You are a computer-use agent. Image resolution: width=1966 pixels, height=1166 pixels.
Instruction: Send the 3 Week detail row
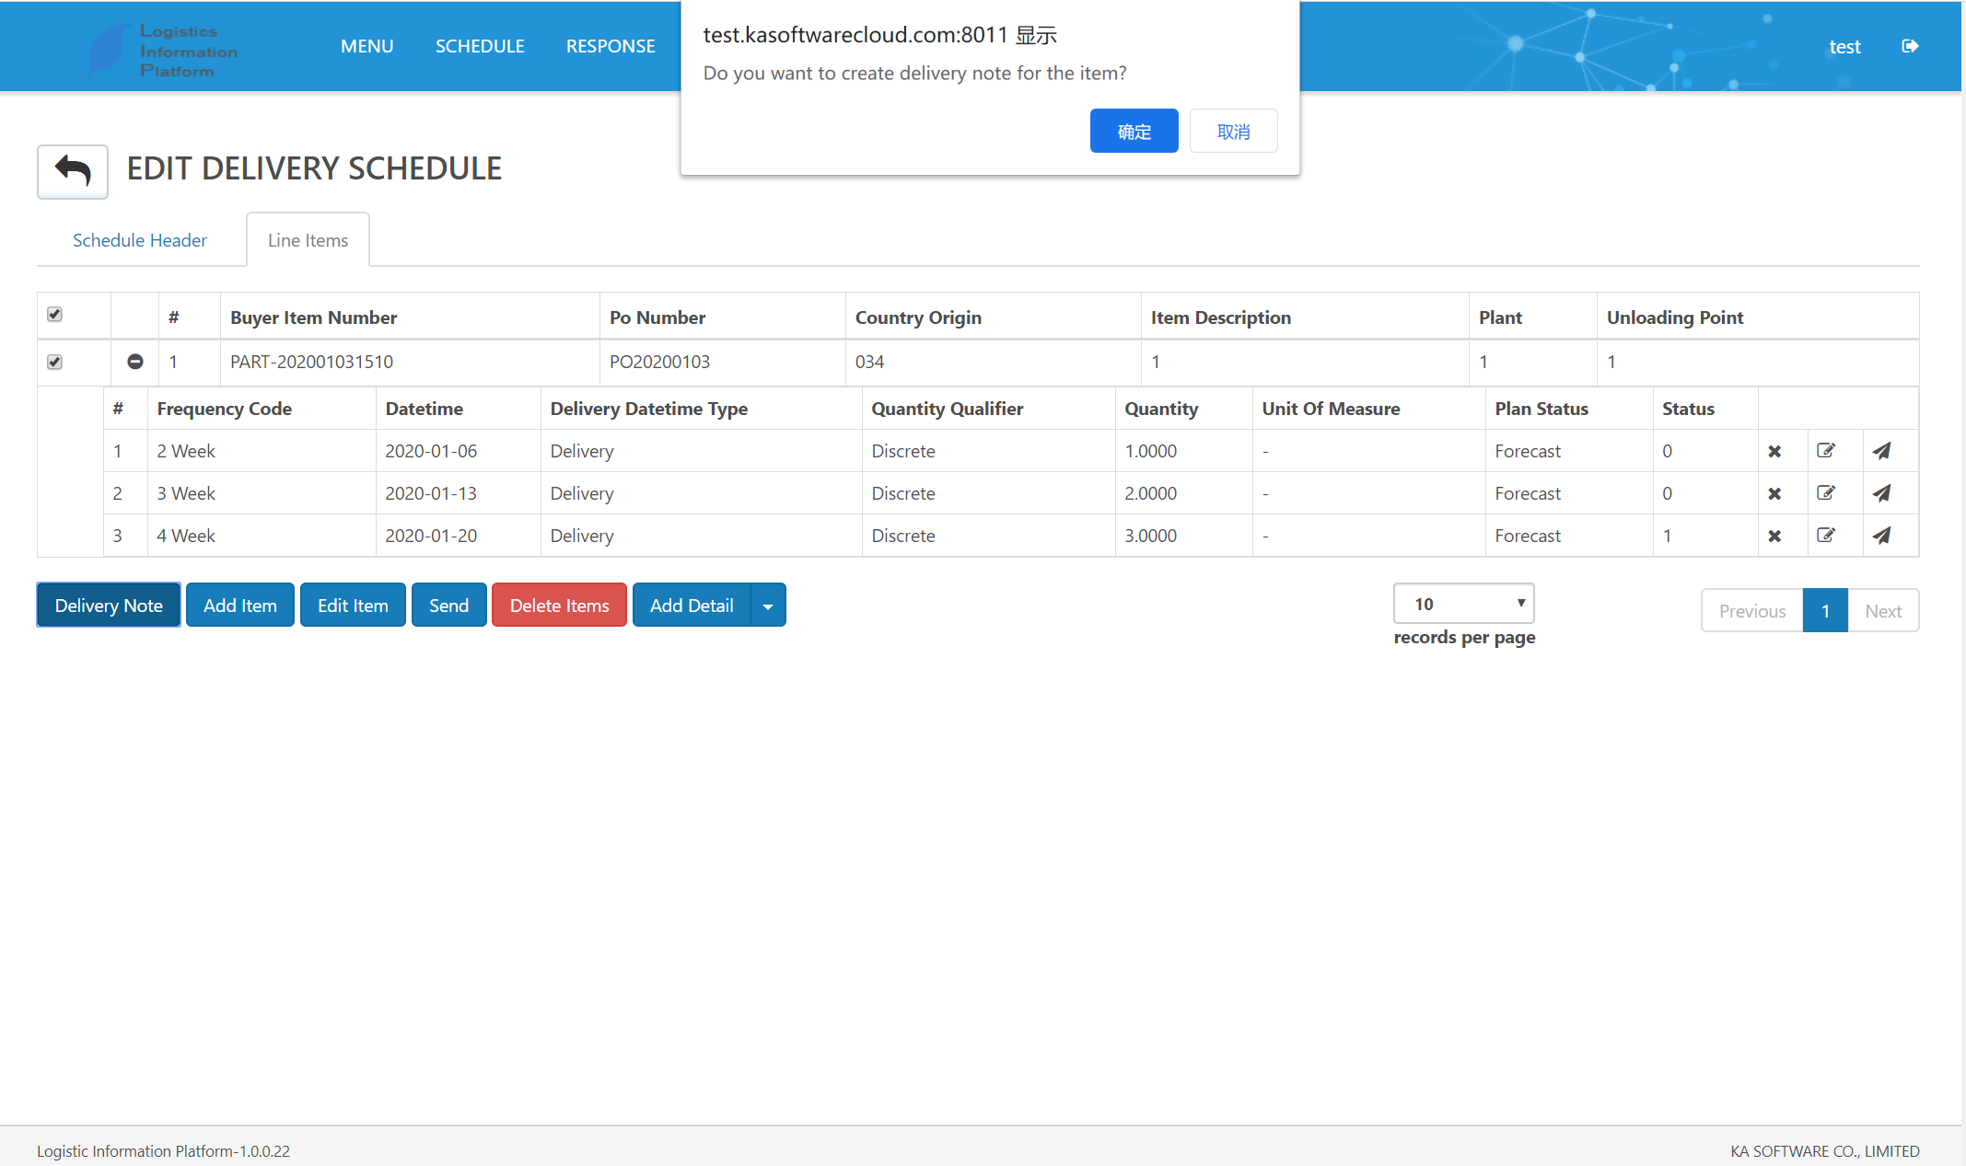[x=1882, y=493]
